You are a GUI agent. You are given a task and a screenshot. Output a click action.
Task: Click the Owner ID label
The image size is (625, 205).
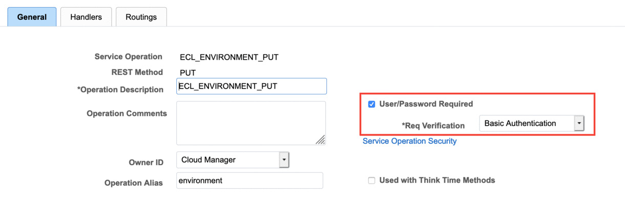146,162
